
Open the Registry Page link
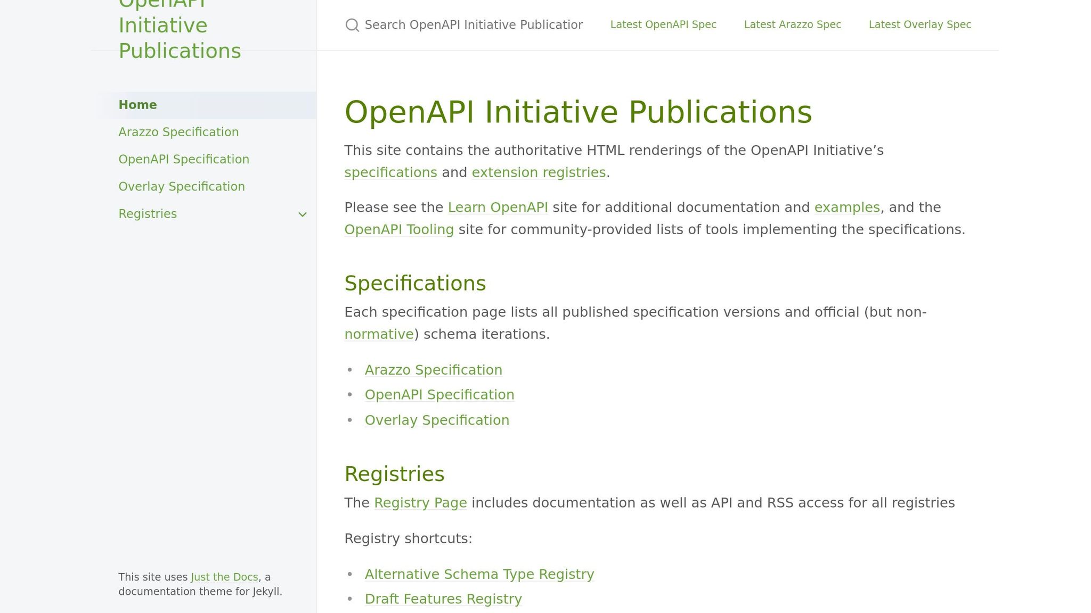pos(420,502)
